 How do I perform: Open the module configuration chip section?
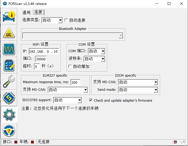[x=9, y=98]
